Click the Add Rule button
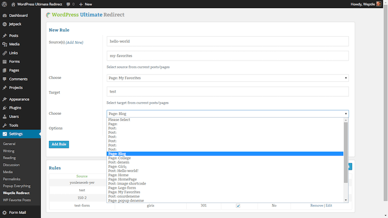 point(59,144)
